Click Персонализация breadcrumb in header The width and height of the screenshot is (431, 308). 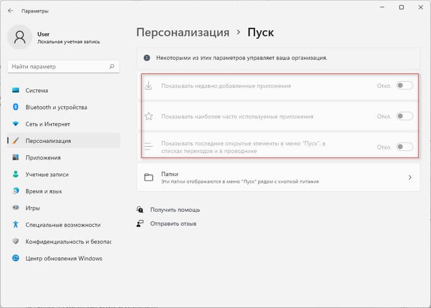coord(183,33)
